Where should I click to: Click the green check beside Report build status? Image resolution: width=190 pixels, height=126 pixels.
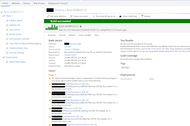click(x=7, y=62)
